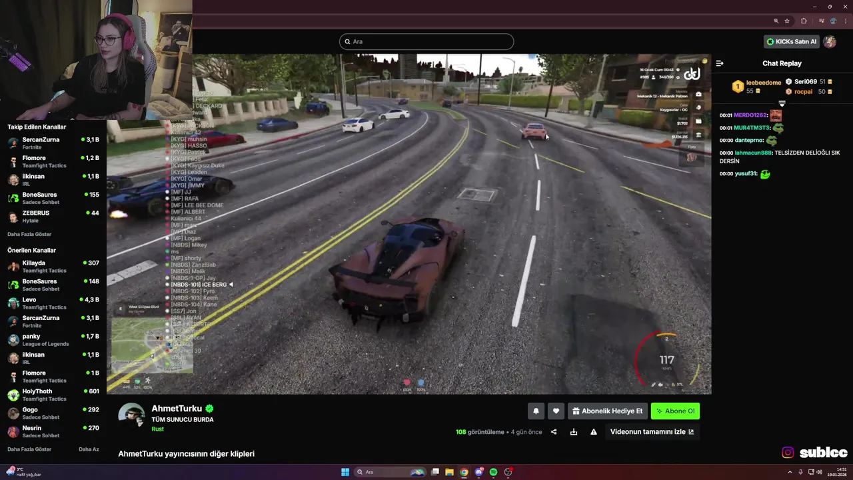Click AhmetTurku's channel avatar
Image resolution: width=853 pixels, height=480 pixels.
click(x=131, y=416)
